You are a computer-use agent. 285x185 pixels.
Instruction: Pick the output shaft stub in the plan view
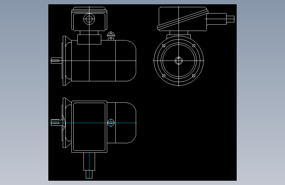[x=57, y=123]
